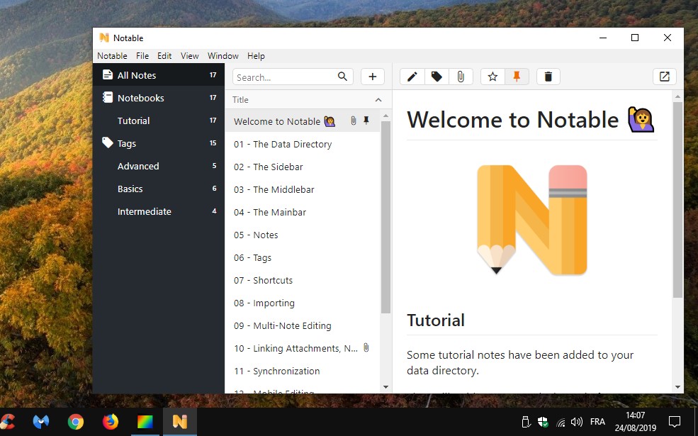Open the File menu
Screen dimensions: 698x436
pos(142,56)
